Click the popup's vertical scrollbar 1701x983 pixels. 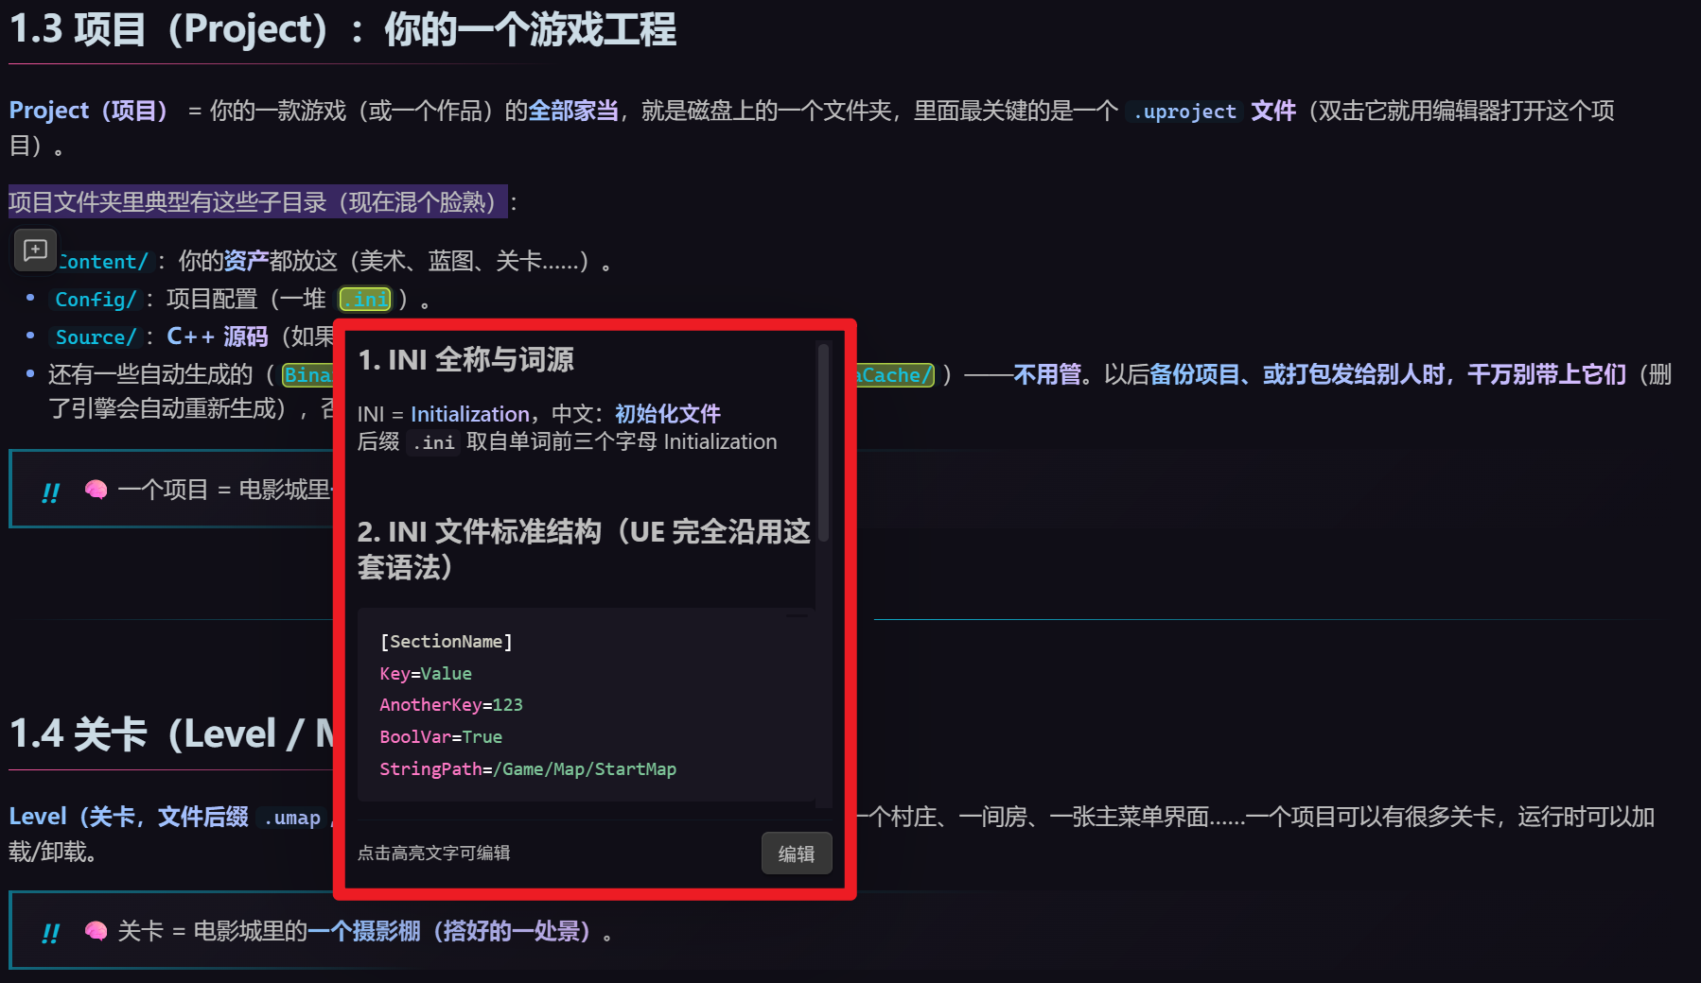(x=823, y=444)
